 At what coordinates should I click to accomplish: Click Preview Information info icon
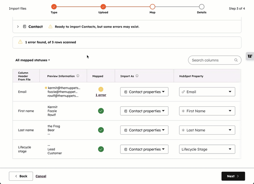click(x=78, y=76)
